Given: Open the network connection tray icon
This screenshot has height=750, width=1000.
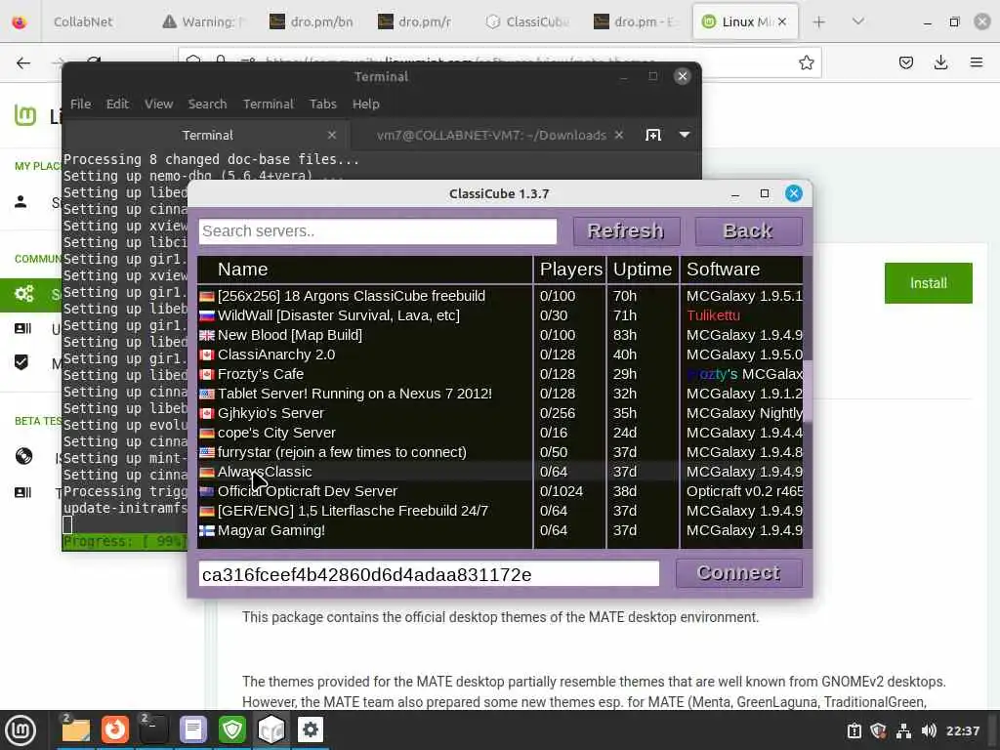Looking at the screenshot, I should [x=903, y=730].
